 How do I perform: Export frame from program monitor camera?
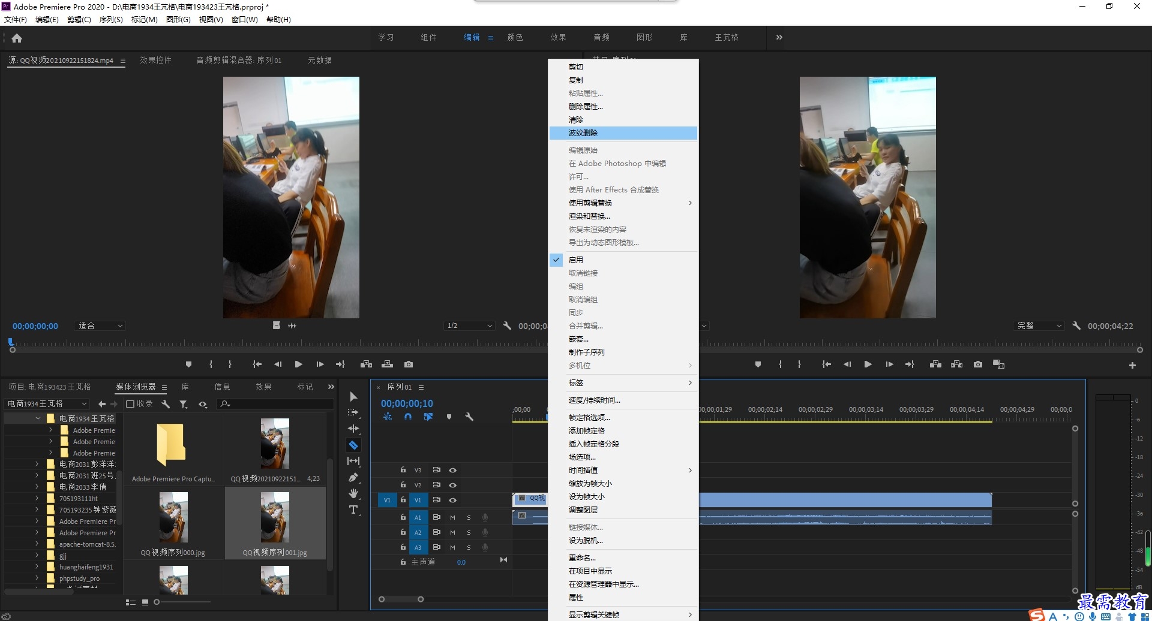point(978,364)
